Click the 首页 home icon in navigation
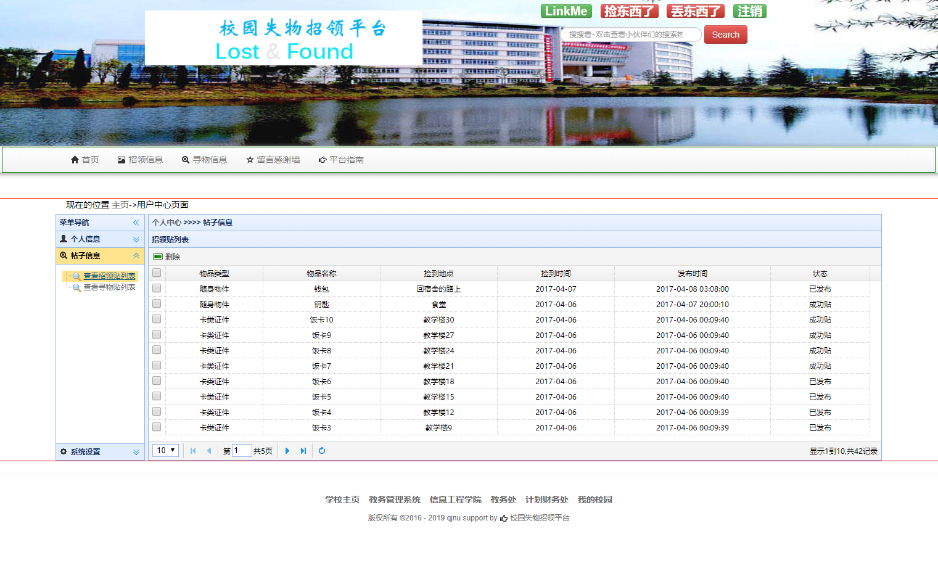This screenshot has width=938, height=563. point(75,159)
